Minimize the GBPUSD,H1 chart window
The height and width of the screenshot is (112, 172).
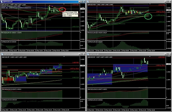click(x=80, y=2)
